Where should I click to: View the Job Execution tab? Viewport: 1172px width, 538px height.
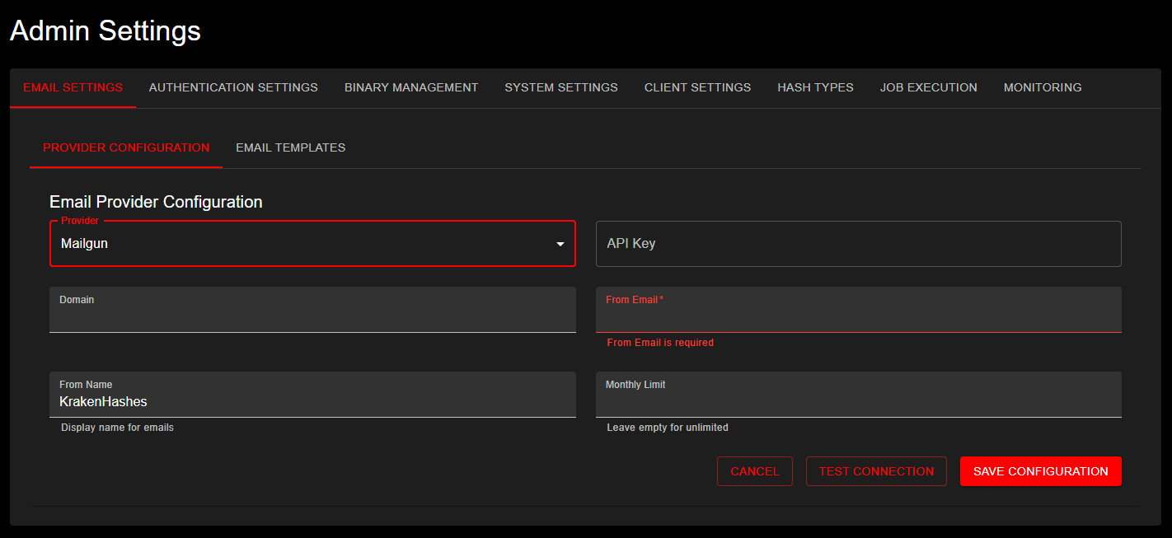[929, 87]
